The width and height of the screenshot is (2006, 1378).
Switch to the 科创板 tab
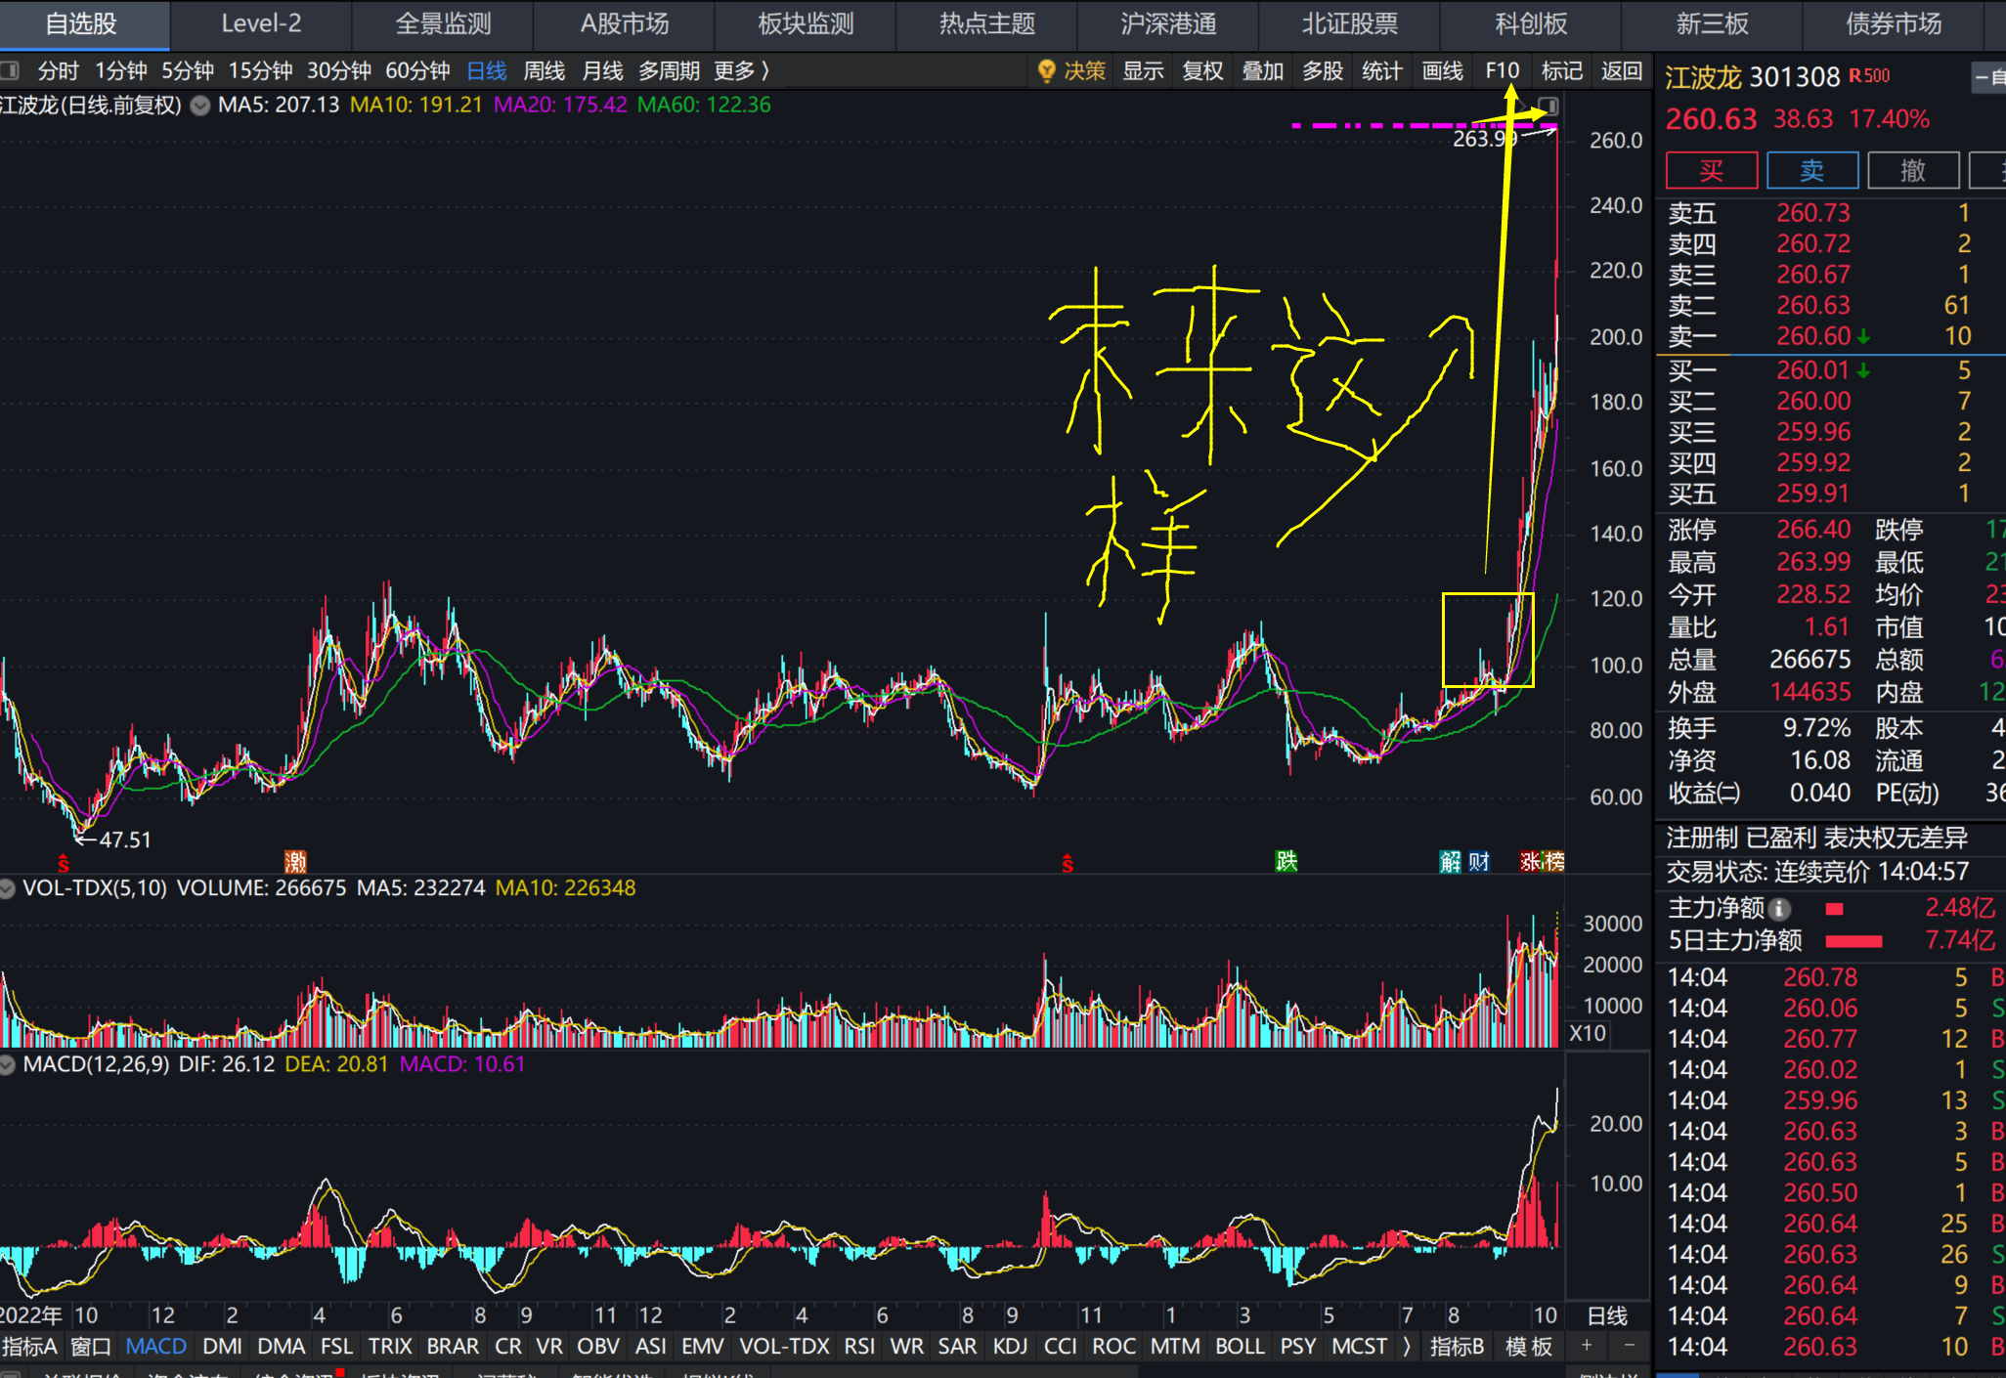(x=1531, y=23)
